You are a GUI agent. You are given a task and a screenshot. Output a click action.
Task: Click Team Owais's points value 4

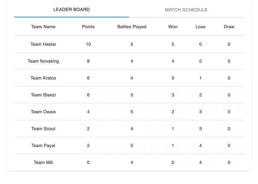tap(88, 112)
